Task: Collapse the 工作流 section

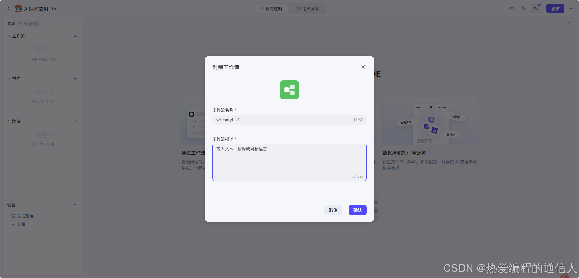Action: [9, 36]
